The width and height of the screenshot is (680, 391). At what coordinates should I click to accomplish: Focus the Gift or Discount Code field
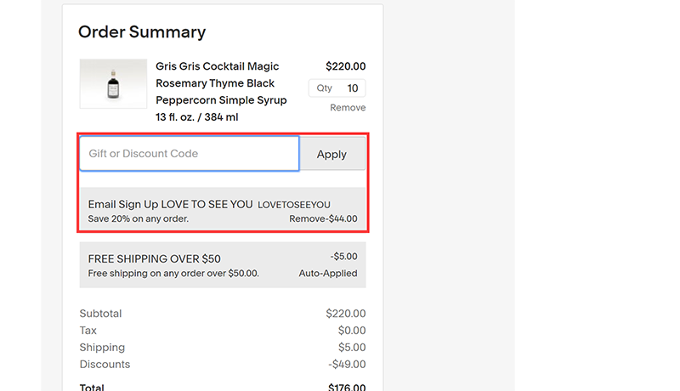[x=189, y=154]
